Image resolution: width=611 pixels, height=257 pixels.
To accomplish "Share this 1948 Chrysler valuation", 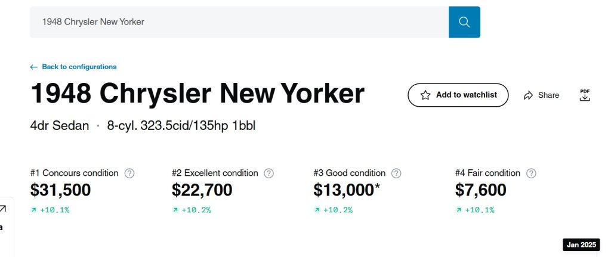I will coord(541,95).
